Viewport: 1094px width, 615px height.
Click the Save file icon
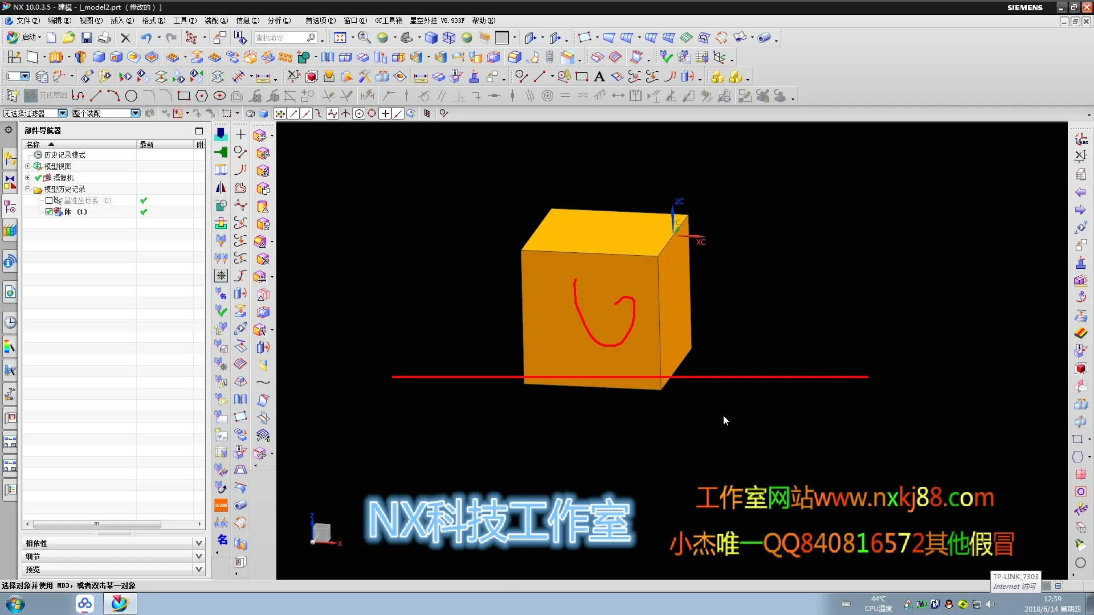tap(87, 38)
